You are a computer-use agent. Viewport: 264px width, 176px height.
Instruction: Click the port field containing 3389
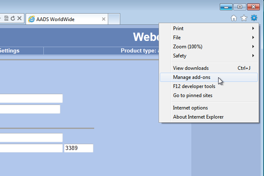[78, 148]
